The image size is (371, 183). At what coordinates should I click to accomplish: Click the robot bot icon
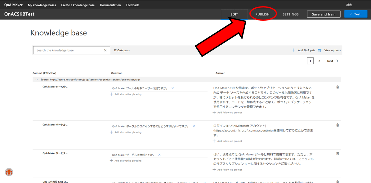pos(9,172)
